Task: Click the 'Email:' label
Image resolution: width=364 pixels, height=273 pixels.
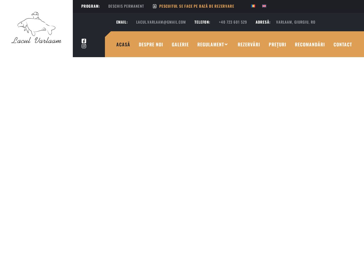Action: click(x=122, y=22)
